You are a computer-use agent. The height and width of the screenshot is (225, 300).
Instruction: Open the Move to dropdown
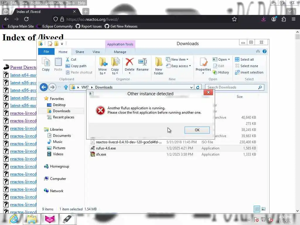tap(103, 66)
